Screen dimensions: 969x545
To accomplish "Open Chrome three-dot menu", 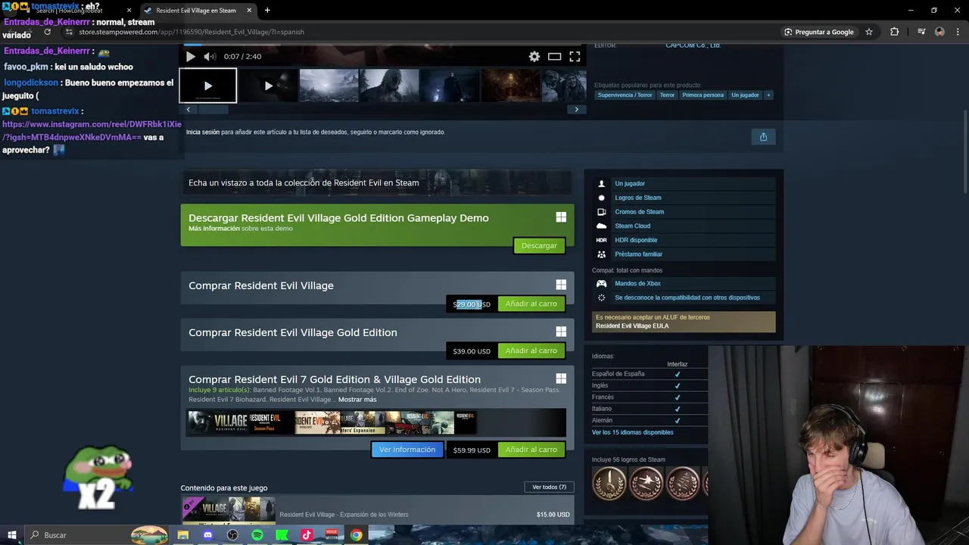I will click(958, 32).
